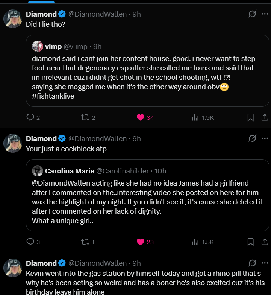The image size is (271, 295).
Task: Repost the "Did I lie tho?" tweet
Action: (88, 117)
